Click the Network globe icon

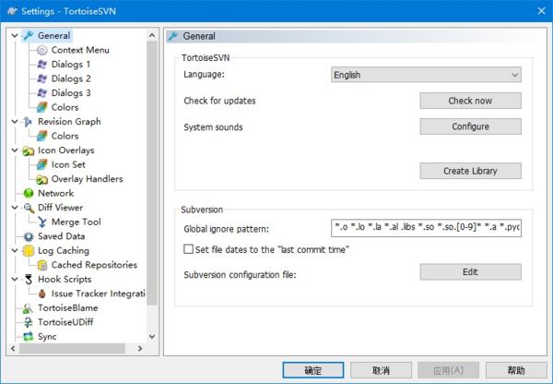(29, 193)
